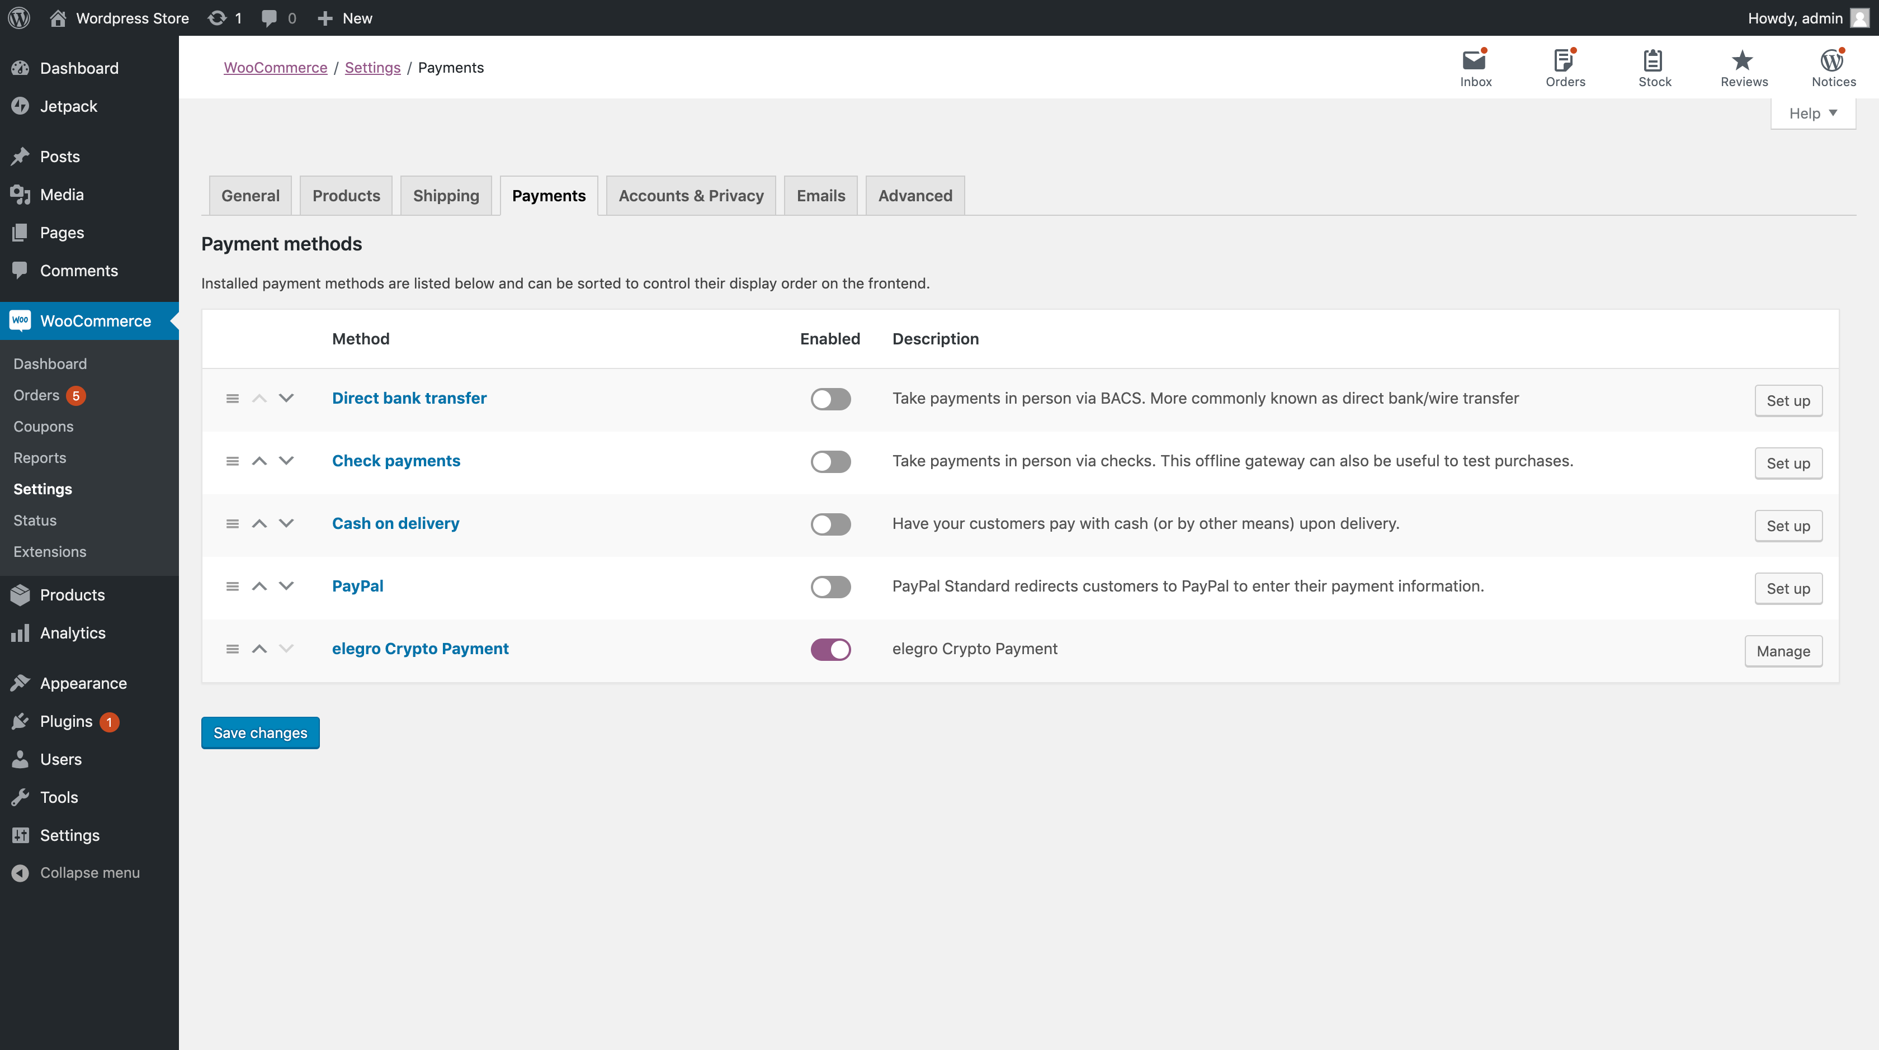This screenshot has height=1050, width=1879.
Task: Disable the elegro Crypto Payment toggle
Action: (x=830, y=649)
